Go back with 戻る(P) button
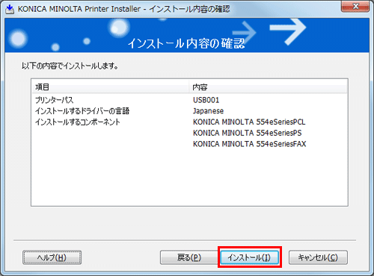The image size is (374, 276). click(189, 257)
